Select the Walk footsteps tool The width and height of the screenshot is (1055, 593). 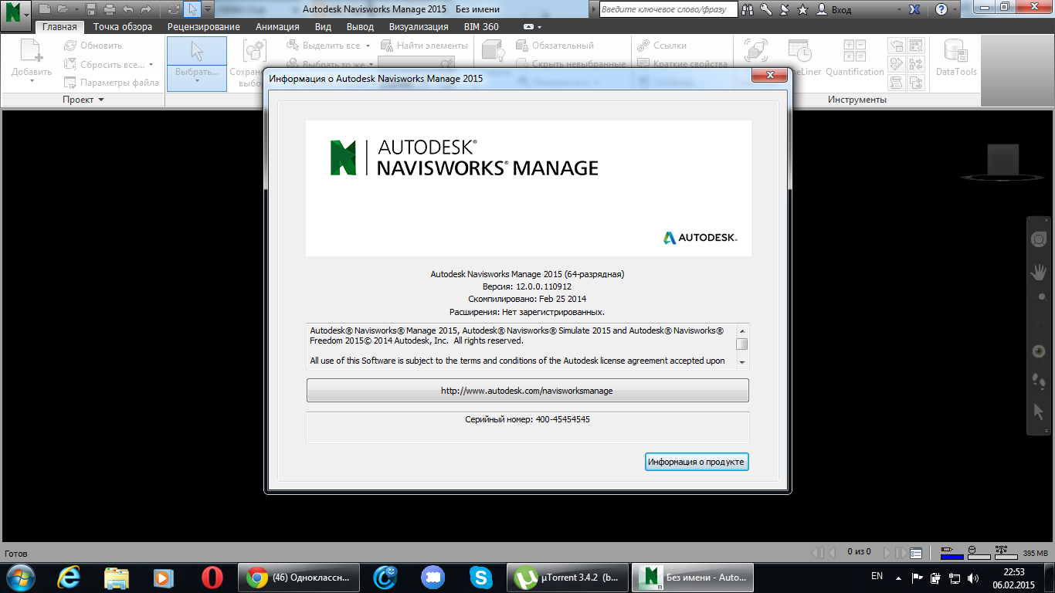[x=1040, y=380]
